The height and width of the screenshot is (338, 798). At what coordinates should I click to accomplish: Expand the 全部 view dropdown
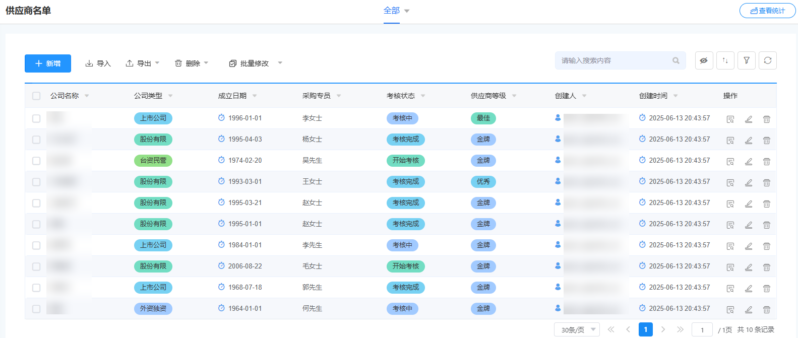point(407,11)
